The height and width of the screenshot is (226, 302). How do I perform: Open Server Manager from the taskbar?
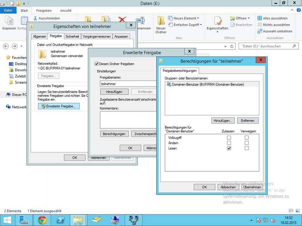pyautogui.click(x=25, y=220)
